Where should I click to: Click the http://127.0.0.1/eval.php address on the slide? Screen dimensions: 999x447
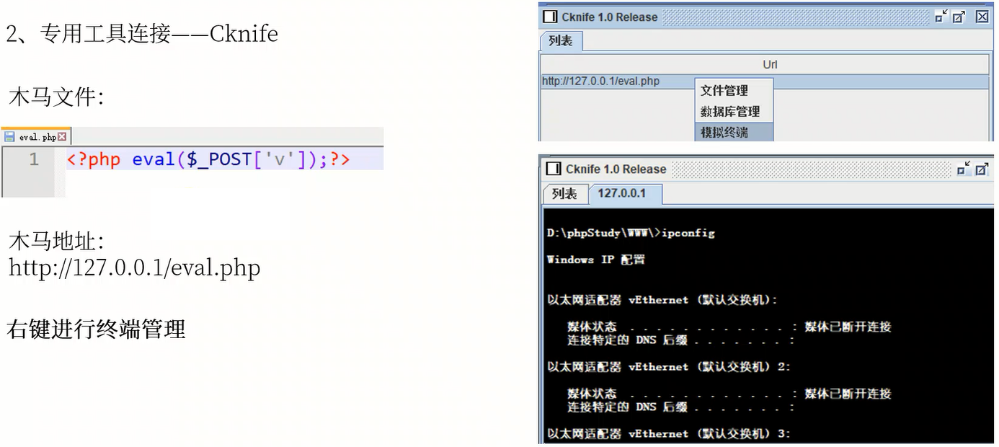[135, 268]
